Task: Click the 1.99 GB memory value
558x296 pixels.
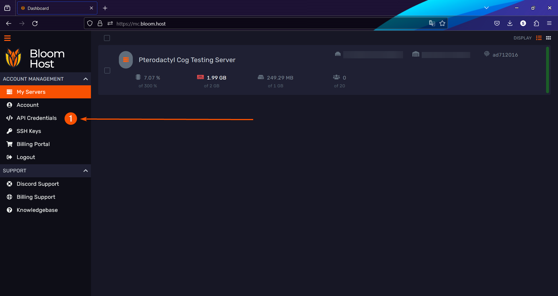Action: pyautogui.click(x=217, y=78)
